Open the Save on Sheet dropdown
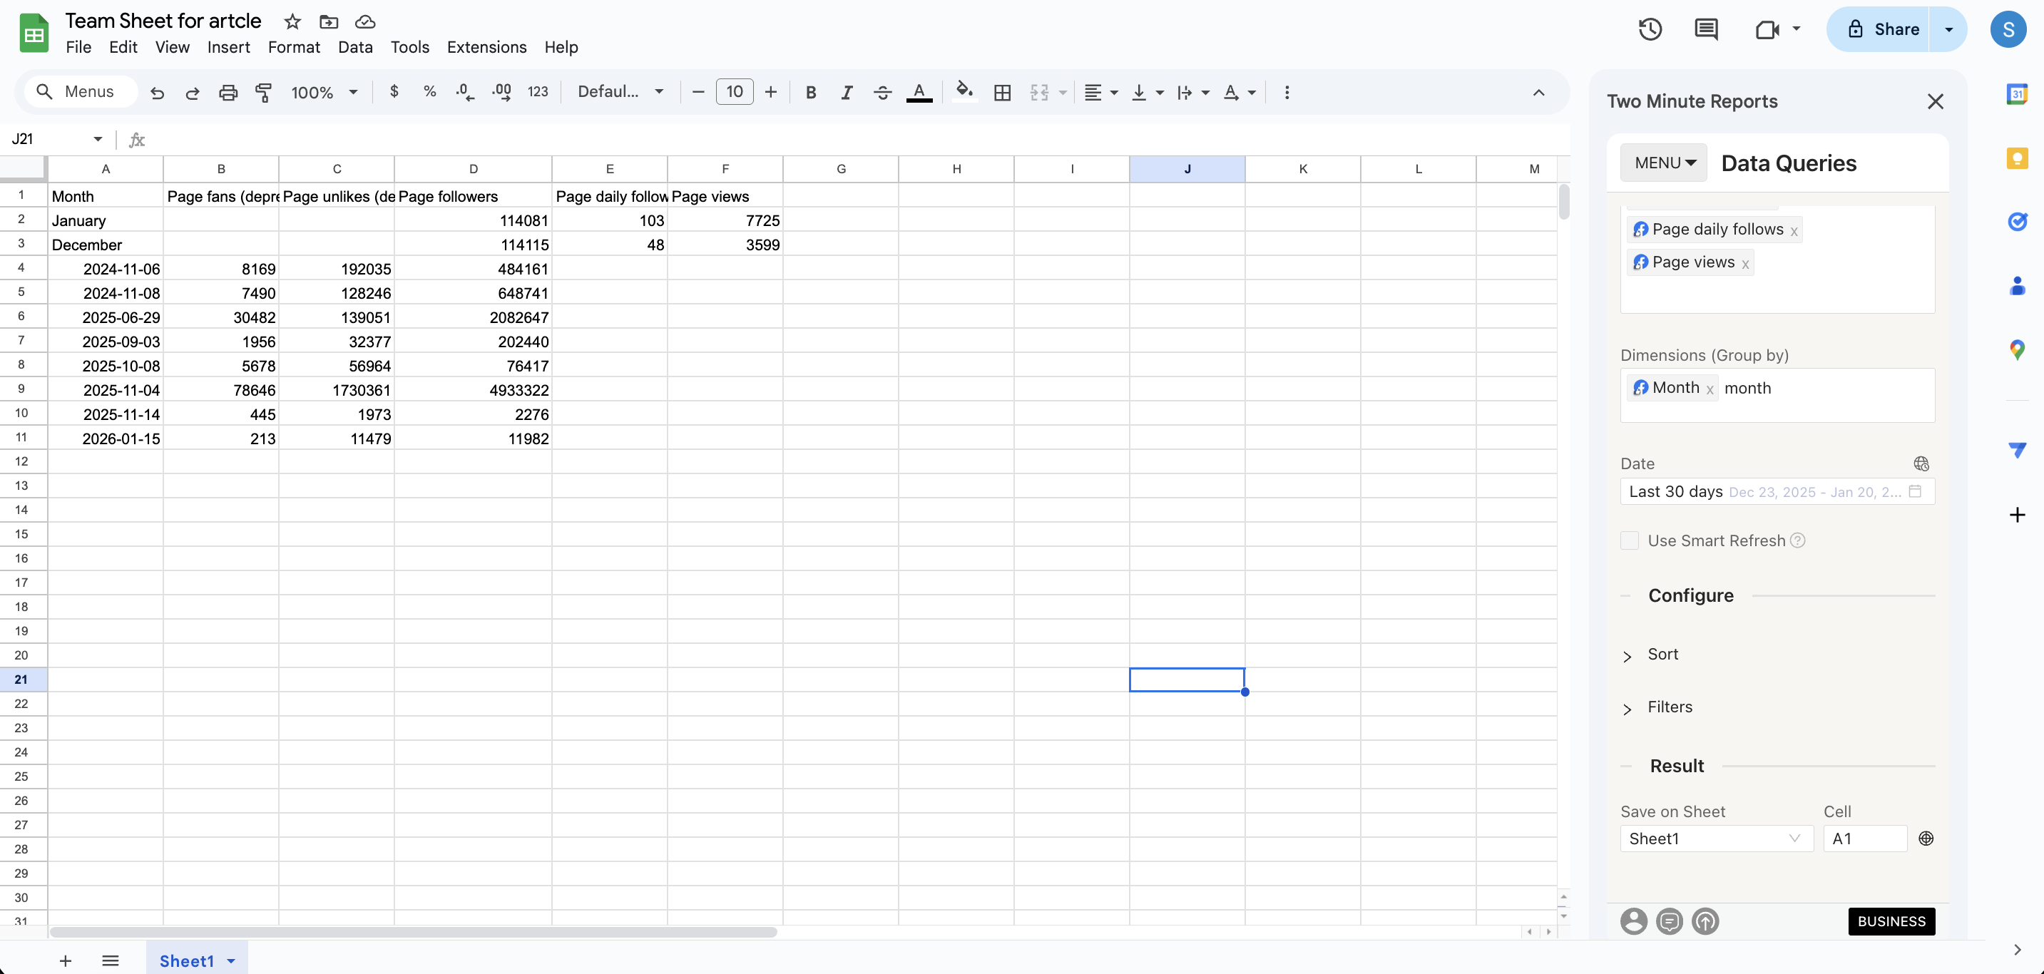The width and height of the screenshot is (2044, 974). (1715, 839)
